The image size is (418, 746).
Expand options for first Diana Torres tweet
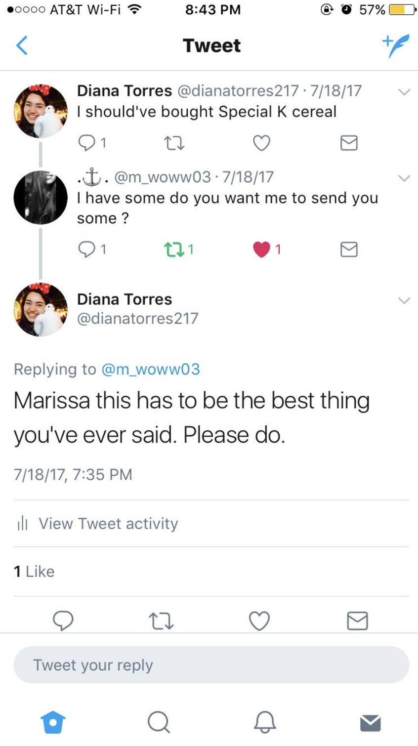tap(404, 92)
